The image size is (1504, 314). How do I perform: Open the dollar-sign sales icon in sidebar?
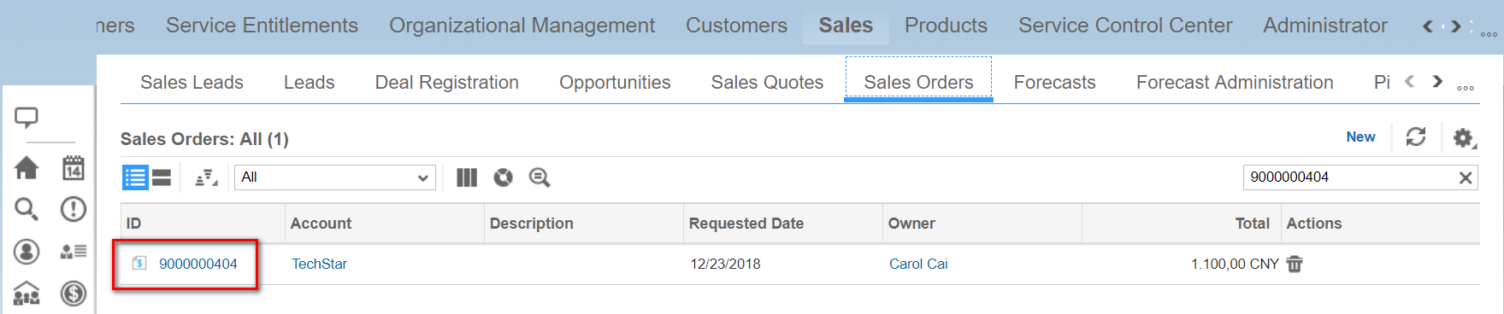(x=74, y=294)
